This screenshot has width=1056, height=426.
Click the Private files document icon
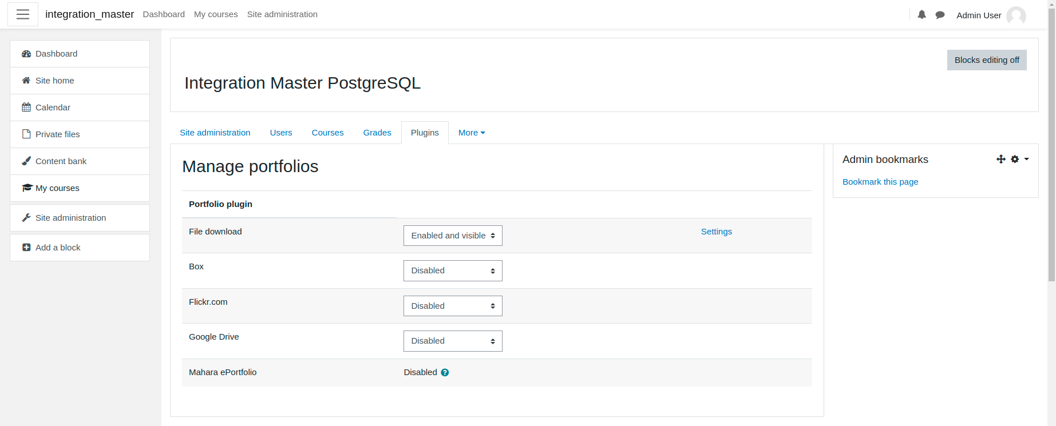pyautogui.click(x=26, y=134)
